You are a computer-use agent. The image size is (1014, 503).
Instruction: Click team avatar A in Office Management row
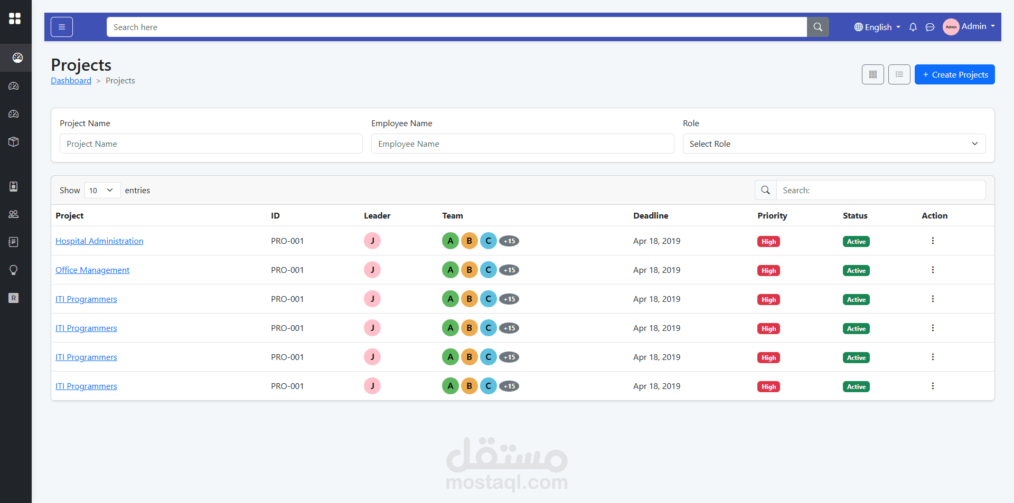click(450, 270)
